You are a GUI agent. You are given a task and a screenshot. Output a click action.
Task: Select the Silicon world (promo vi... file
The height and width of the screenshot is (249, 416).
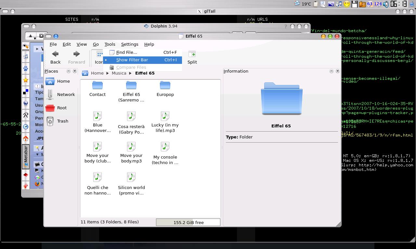131,184
